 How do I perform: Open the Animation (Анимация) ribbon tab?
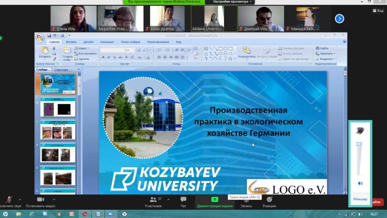point(107,42)
